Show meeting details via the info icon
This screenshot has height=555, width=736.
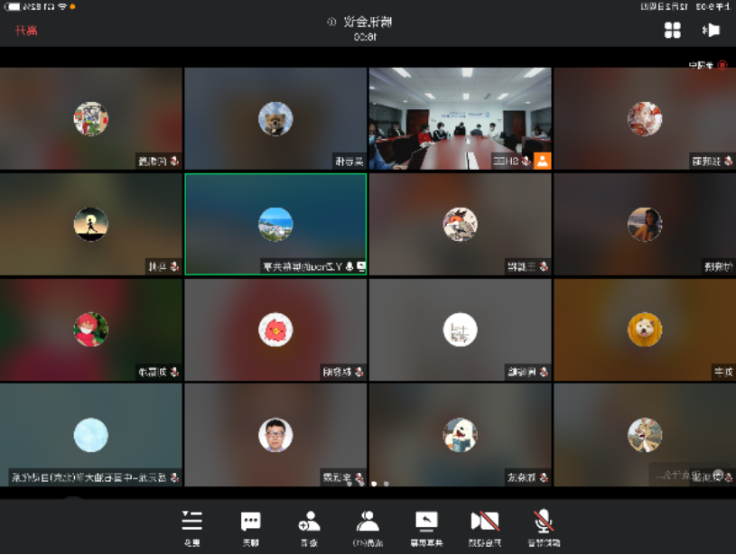(331, 22)
